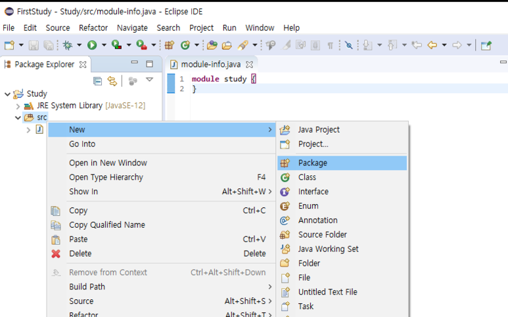Toggle Mark Occurrences toolbar icon
The height and width of the screenshot is (317, 508).
point(287,45)
